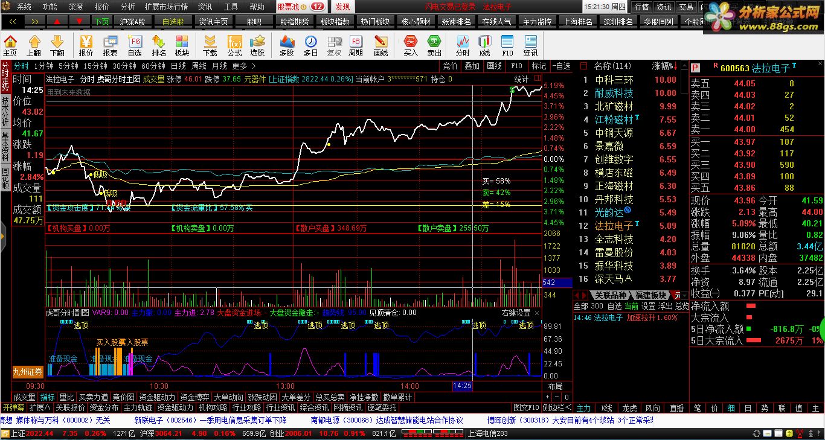Screen dimensions: 825x440
Task: Open the 帮助 menu
Action: (x=257, y=7)
